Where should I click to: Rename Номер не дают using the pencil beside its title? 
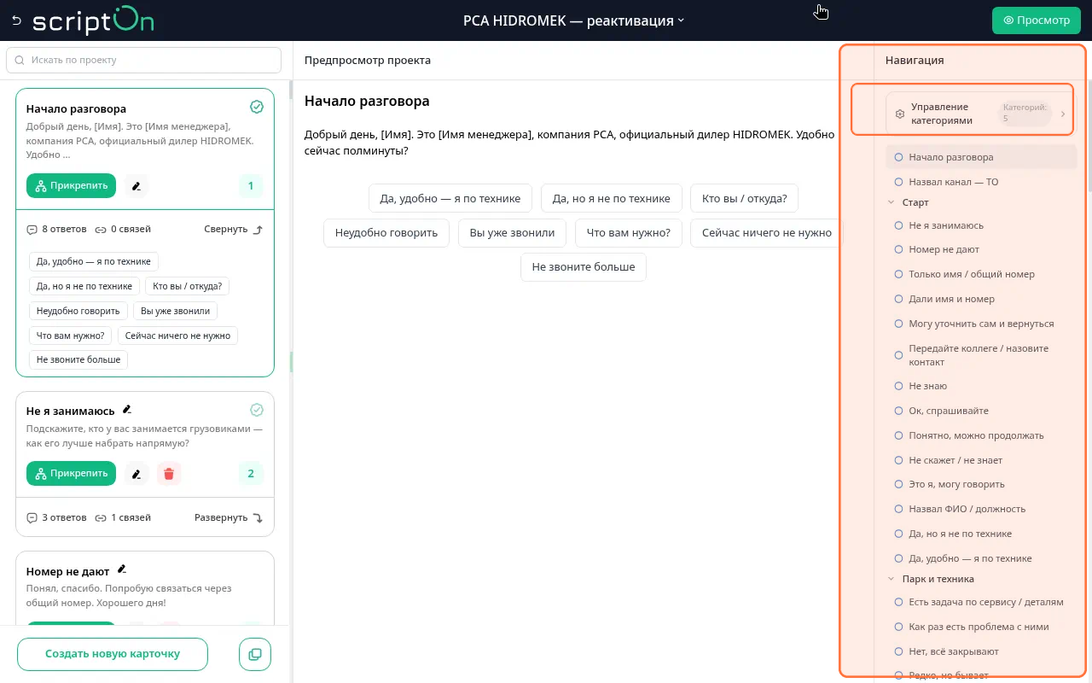tap(122, 569)
